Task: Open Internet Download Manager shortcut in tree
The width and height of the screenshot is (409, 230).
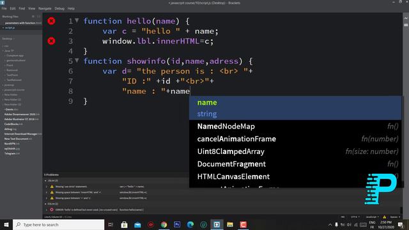Action: 22,134
